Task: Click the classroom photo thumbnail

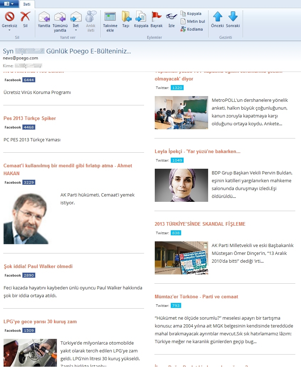Action: [181, 112]
